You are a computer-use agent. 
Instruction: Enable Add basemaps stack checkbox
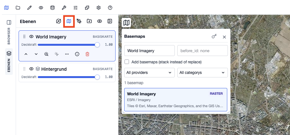pyautogui.click(x=127, y=62)
